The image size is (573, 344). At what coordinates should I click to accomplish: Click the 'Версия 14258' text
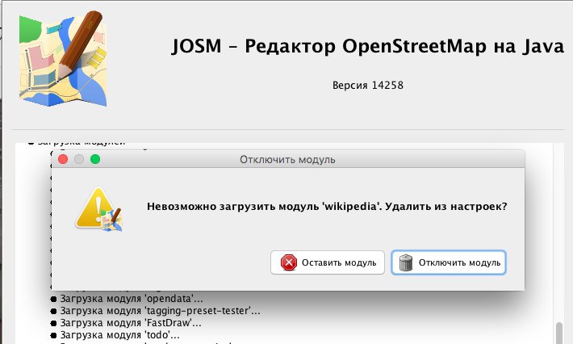tap(368, 85)
